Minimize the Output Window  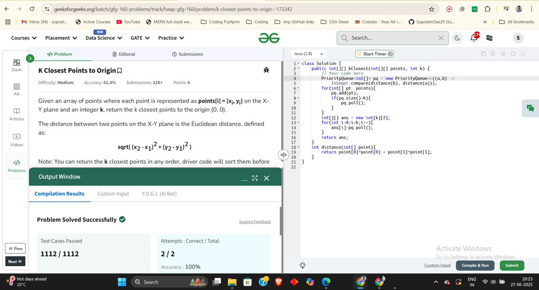tap(244, 180)
